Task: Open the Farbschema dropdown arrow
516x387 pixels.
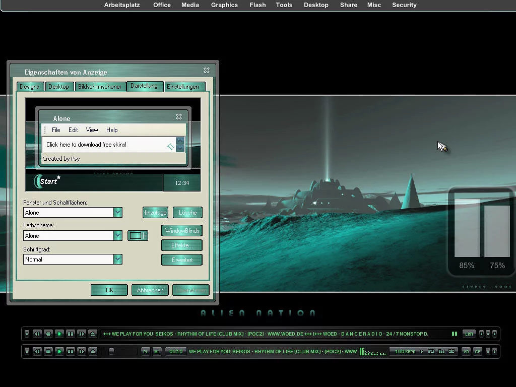Action: tap(117, 235)
